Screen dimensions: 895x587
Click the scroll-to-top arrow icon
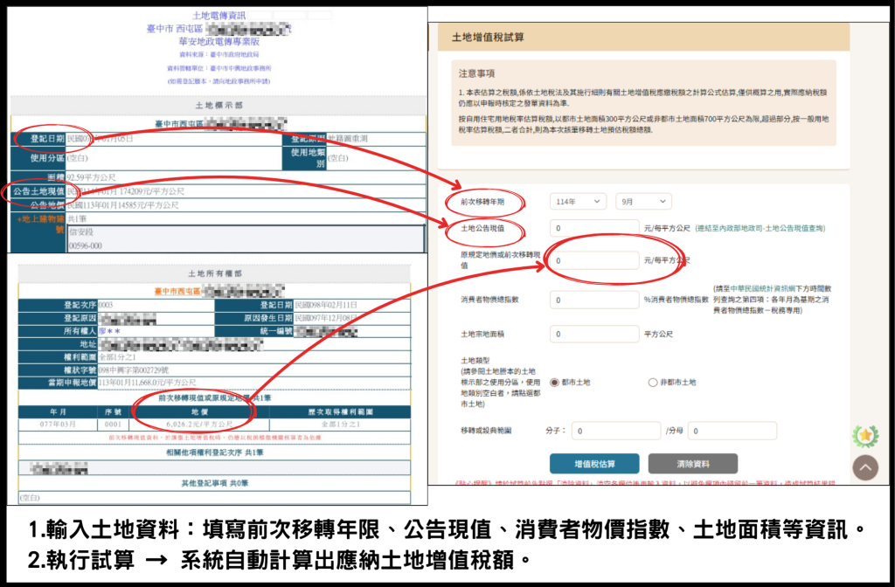(x=864, y=467)
